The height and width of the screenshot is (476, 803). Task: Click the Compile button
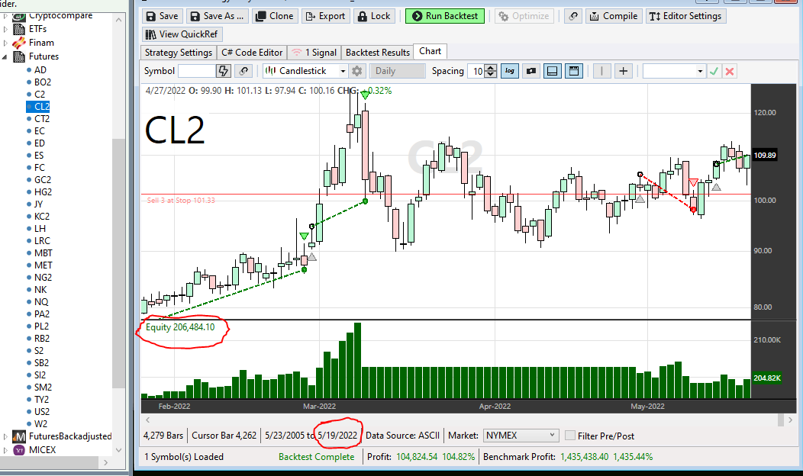(x=613, y=16)
